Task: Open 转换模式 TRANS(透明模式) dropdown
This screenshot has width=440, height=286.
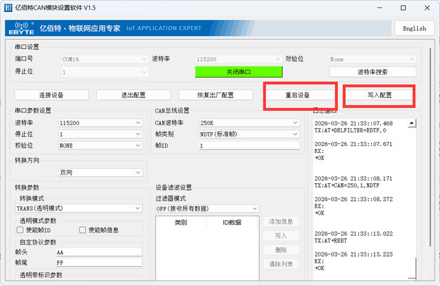Action: (78, 208)
